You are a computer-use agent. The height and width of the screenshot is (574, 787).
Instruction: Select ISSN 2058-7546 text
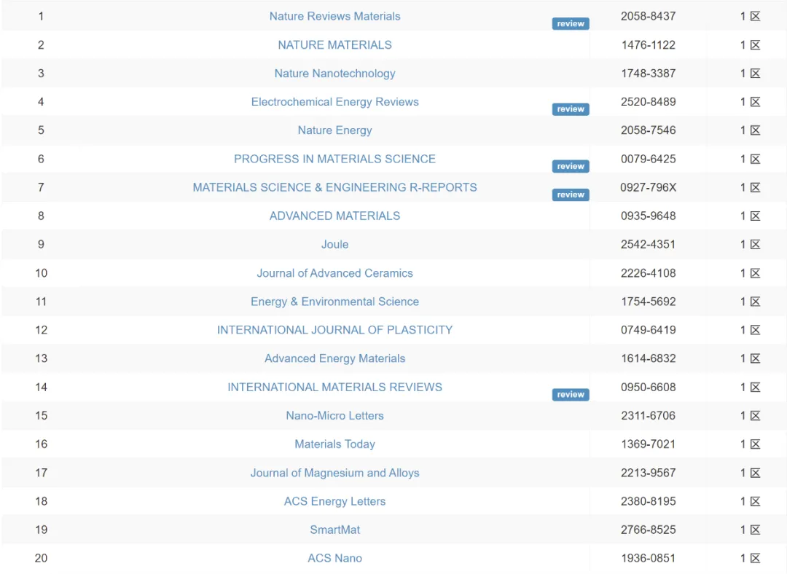point(648,130)
